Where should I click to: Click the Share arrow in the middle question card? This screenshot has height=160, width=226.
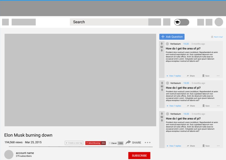[x=188, y=106]
